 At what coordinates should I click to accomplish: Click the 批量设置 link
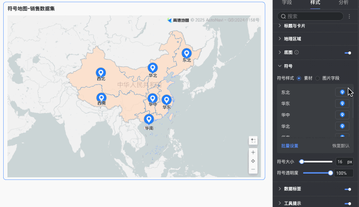(290, 146)
